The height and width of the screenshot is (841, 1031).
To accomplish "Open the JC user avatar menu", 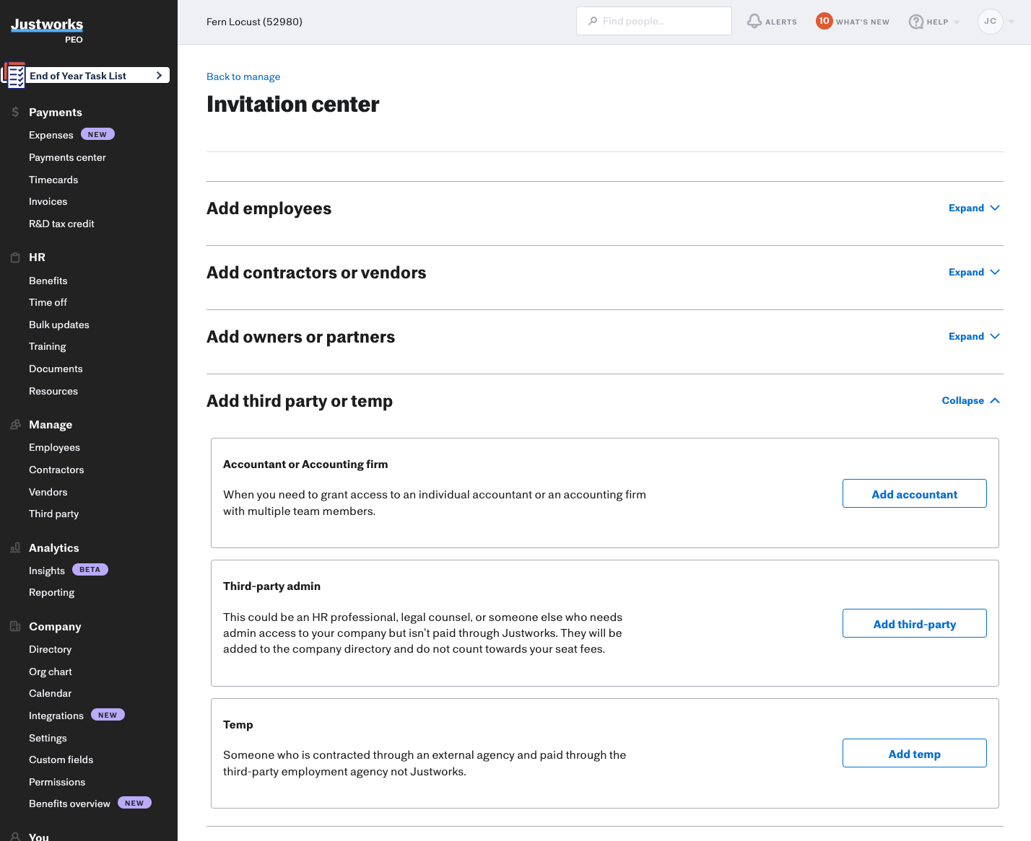I will 990,22.
